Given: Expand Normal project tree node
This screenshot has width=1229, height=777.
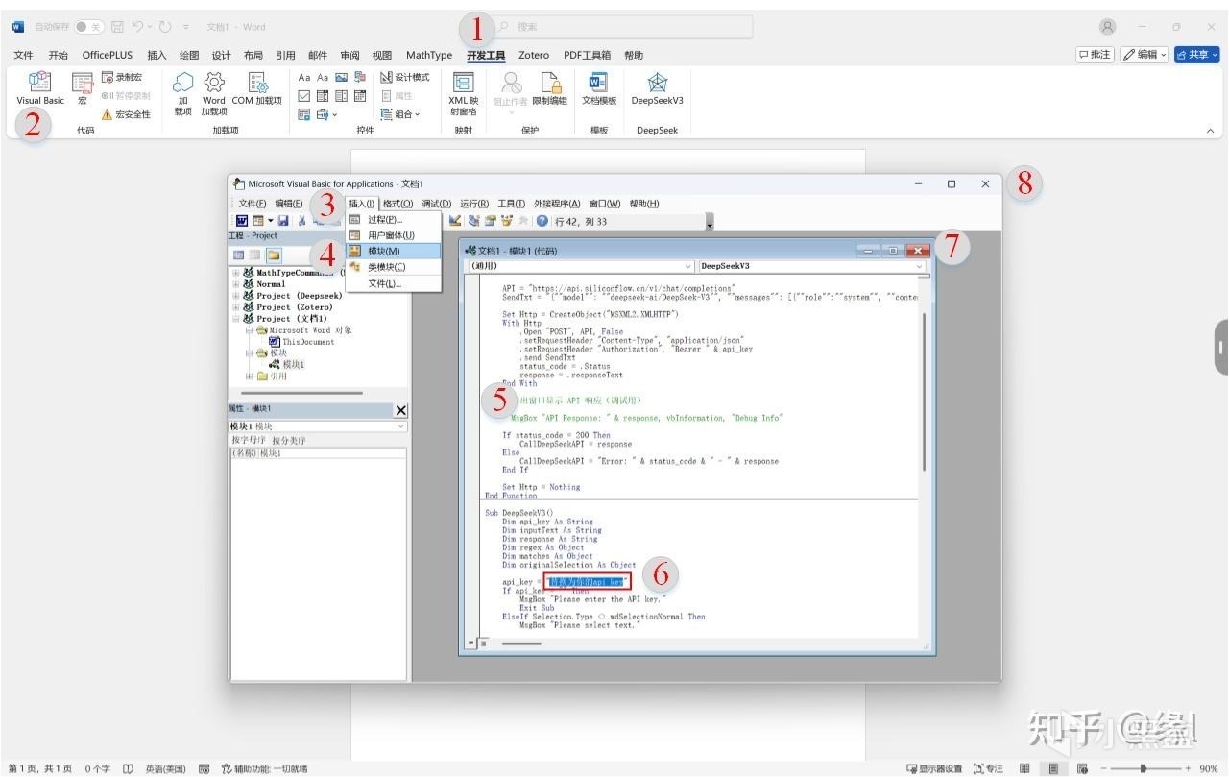Looking at the screenshot, I should pyautogui.click(x=236, y=284).
